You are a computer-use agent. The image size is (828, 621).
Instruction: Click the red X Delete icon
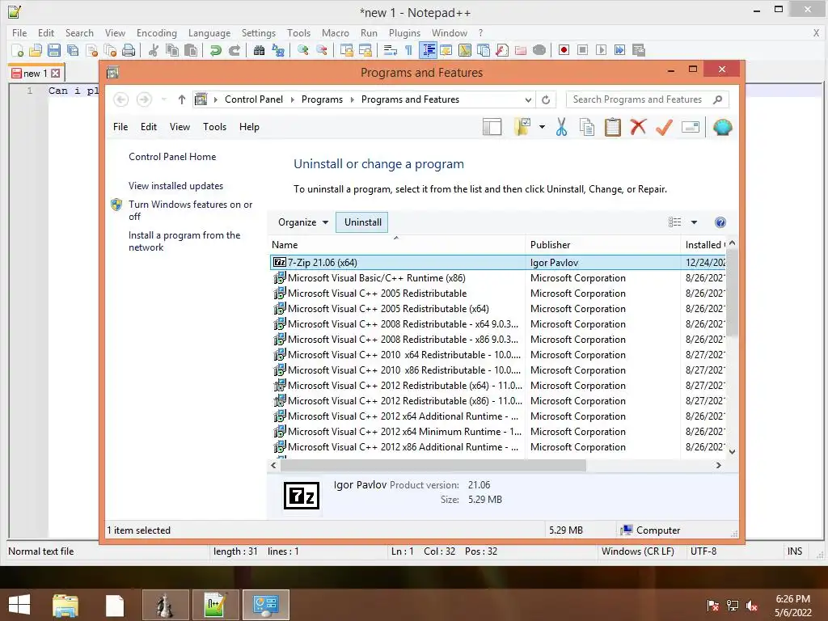638,127
